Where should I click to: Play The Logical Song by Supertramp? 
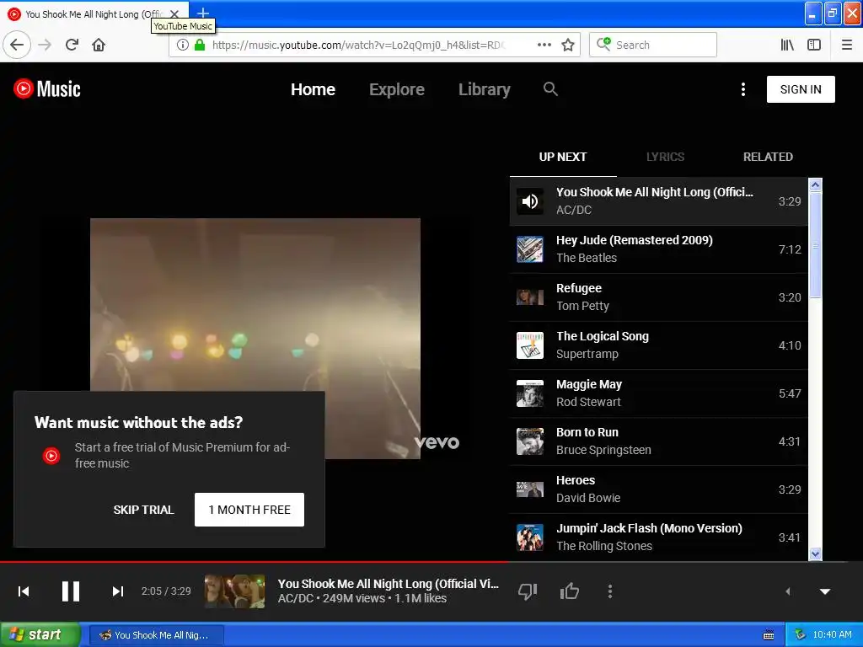tap(658, 345)
